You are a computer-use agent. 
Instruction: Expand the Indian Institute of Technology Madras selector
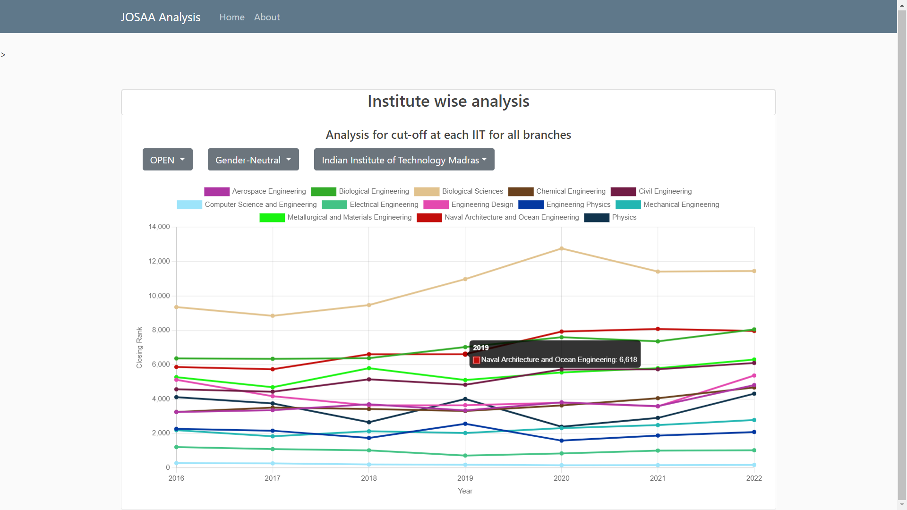pyautogui.click(x=403, y=159)
